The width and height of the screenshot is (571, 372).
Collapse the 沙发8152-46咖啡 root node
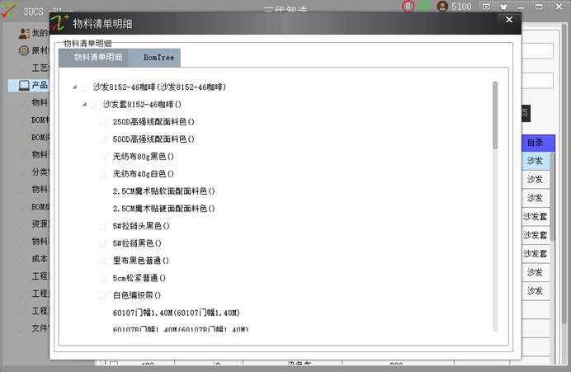pyautogui.click(x=74, y=87)
